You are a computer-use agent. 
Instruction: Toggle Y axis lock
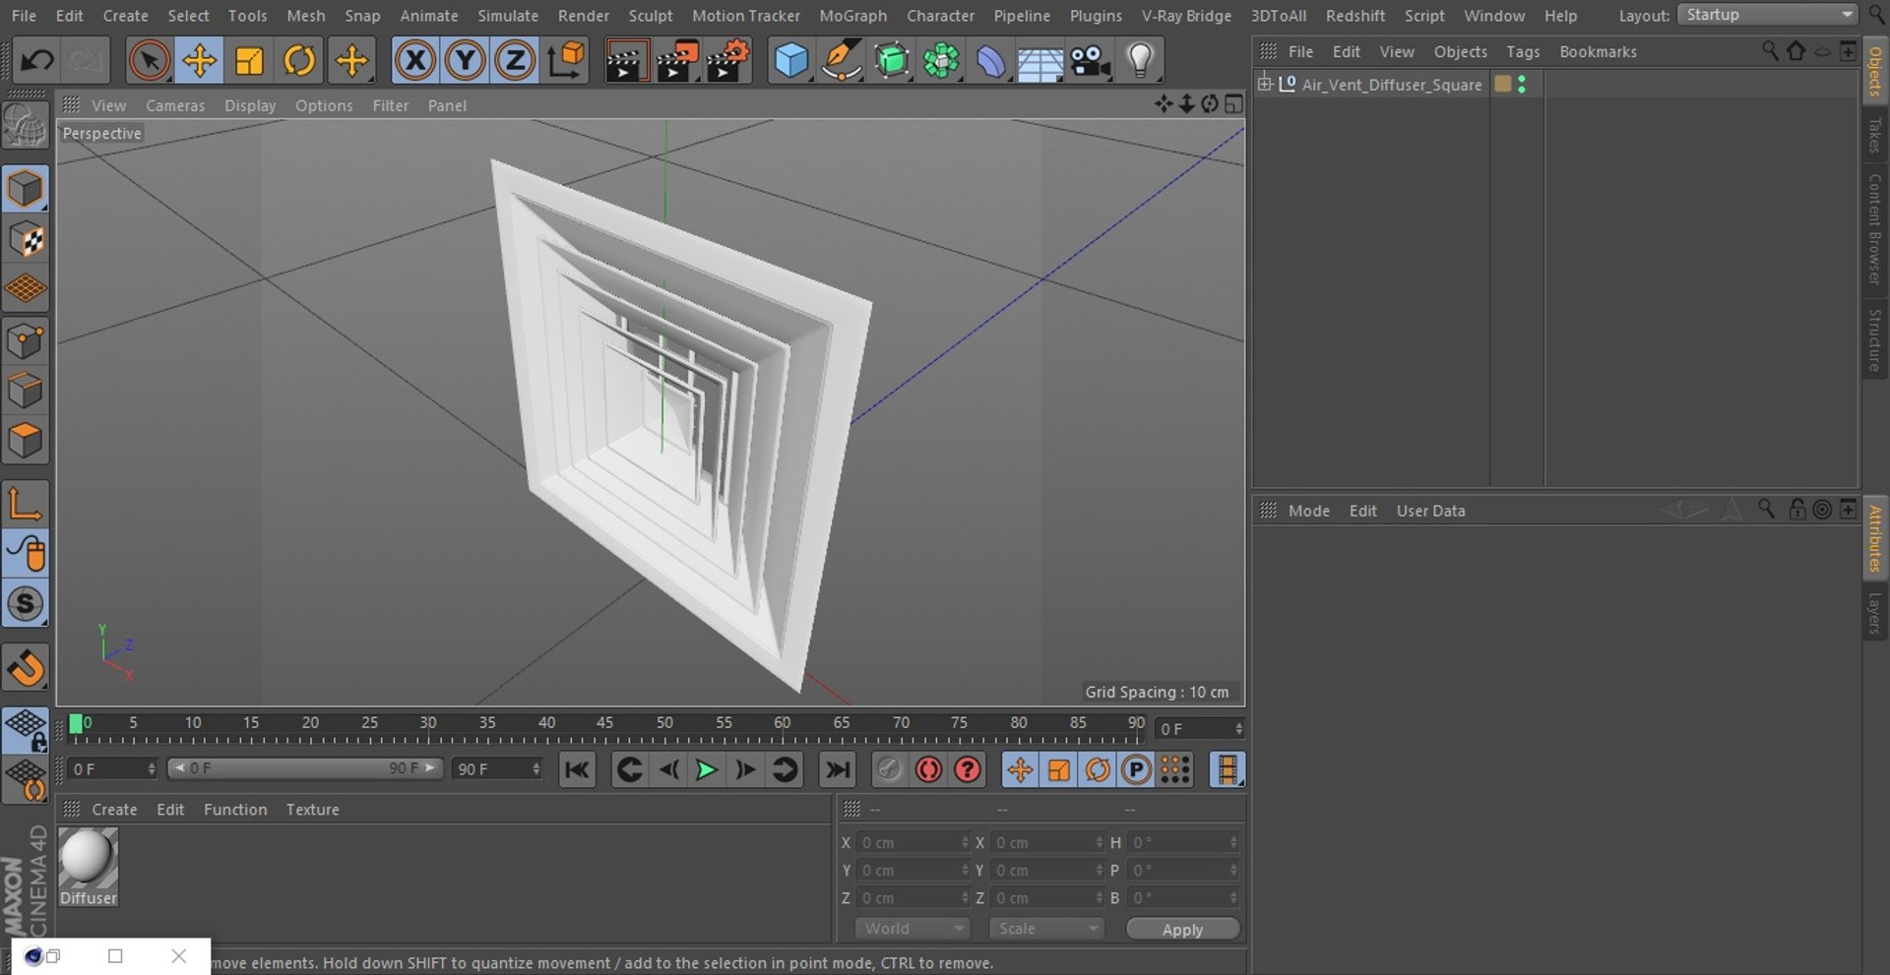coord(465,61)
